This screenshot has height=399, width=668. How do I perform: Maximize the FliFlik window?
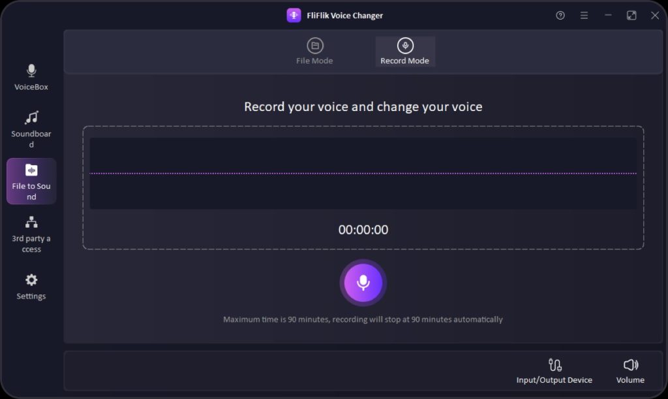(x=631, y=16)
